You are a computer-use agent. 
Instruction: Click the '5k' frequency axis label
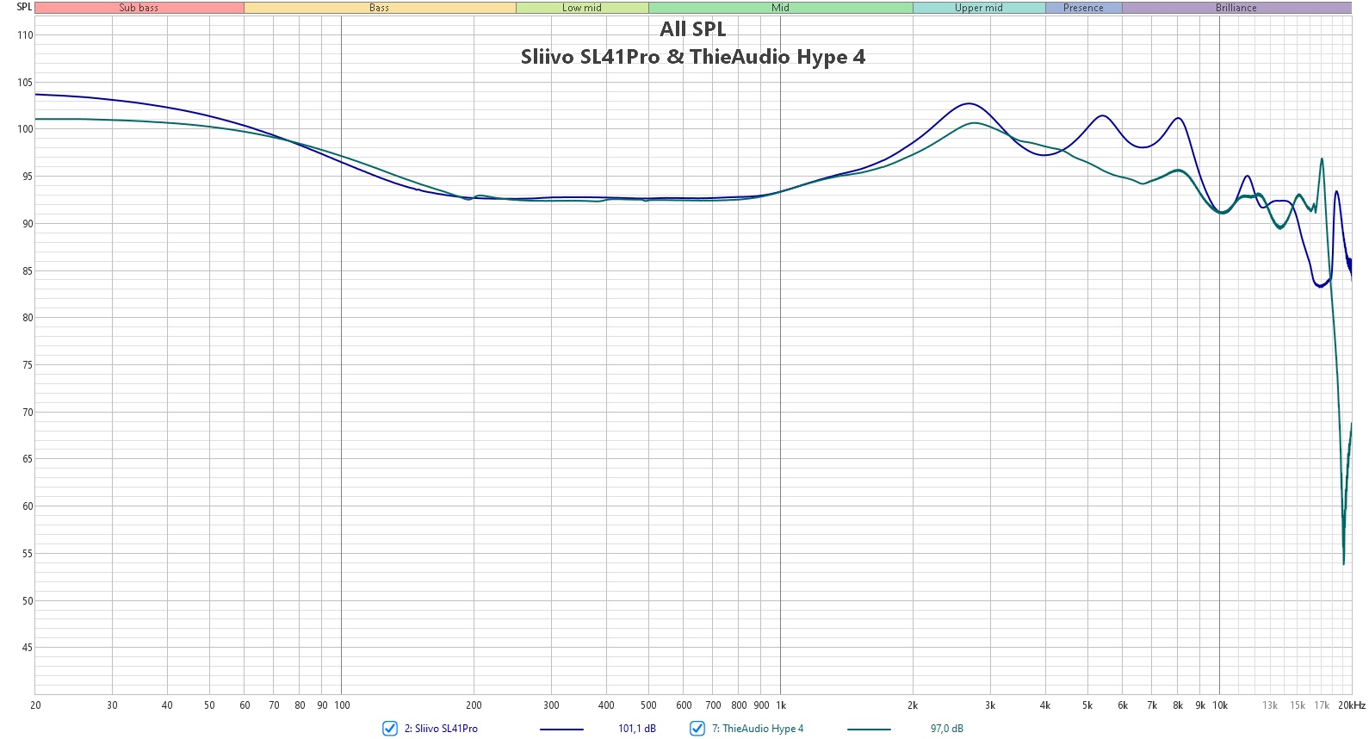(x=1087, y=705)
